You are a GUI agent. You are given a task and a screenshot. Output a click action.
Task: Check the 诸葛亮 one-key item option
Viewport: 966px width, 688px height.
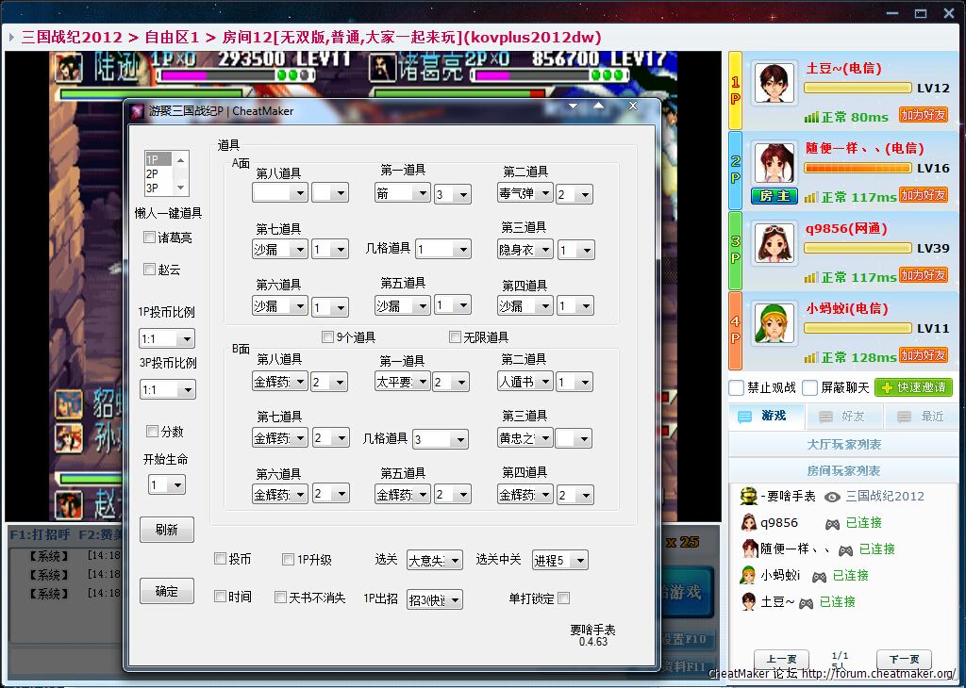149,238
